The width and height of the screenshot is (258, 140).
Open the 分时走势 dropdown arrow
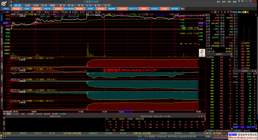(21, 12)
